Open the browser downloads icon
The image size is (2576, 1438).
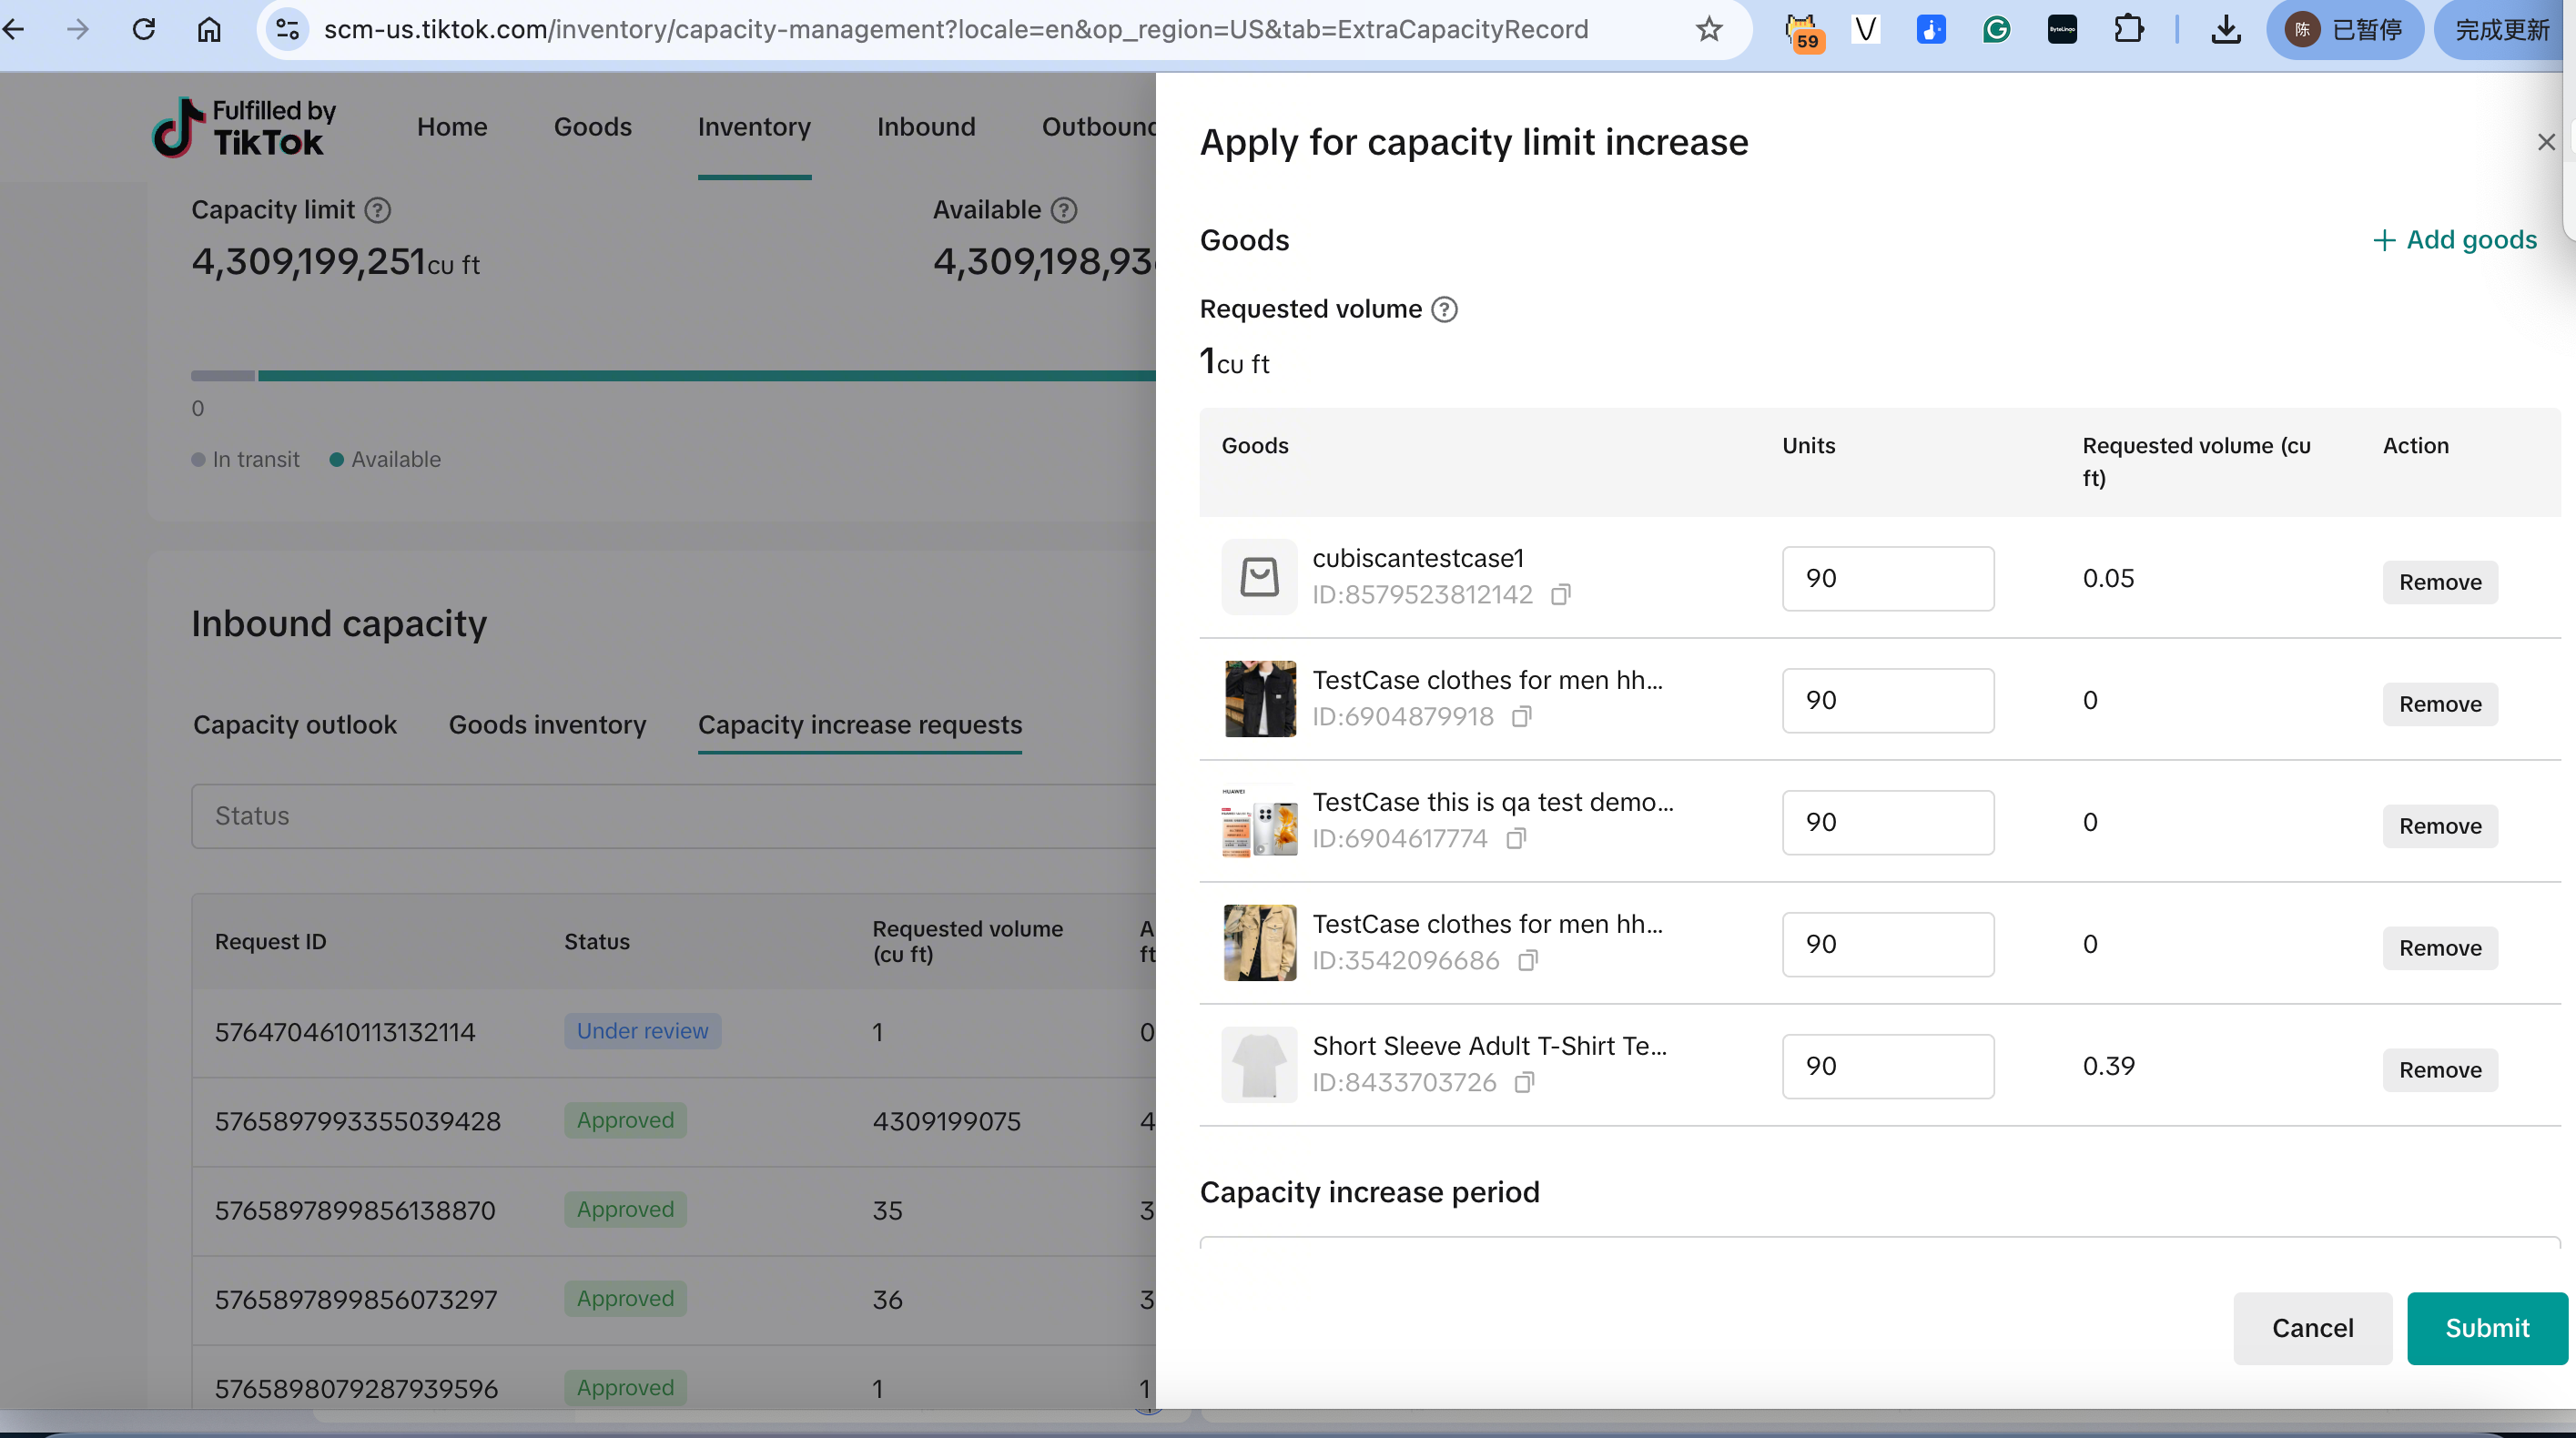[x=2225, y=30]
